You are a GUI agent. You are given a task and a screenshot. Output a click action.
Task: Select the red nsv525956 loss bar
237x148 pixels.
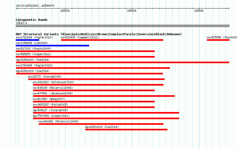(x=218, y=40)
